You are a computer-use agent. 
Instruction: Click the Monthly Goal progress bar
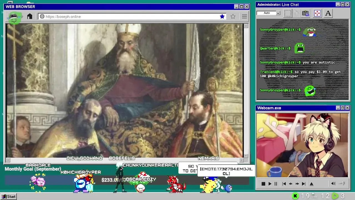pyautogui.click(x=126, y=180)
